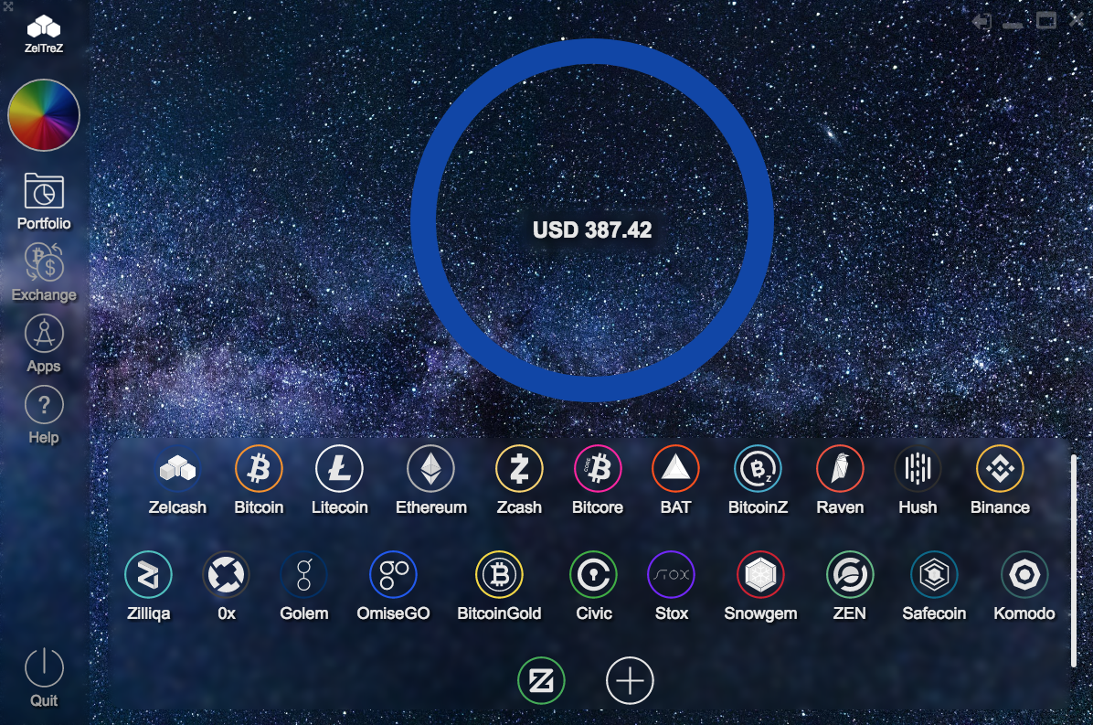The width and height of the screenshot is (1093, 725).
Task: Open the Portfolio section
Action: pos(44,201)
